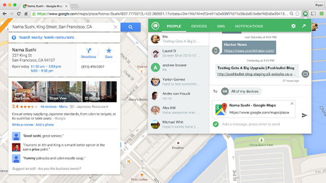Click the phone device icon by Hacker News
The image size is (326, 183).
tap(216, 50)
